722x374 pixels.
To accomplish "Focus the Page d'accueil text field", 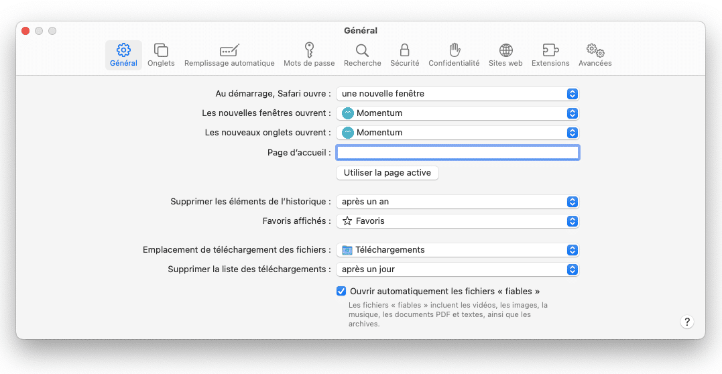I will [x=458, y=152].
